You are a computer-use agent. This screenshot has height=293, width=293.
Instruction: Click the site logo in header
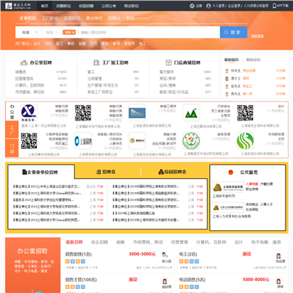click(x=18, y=6)
